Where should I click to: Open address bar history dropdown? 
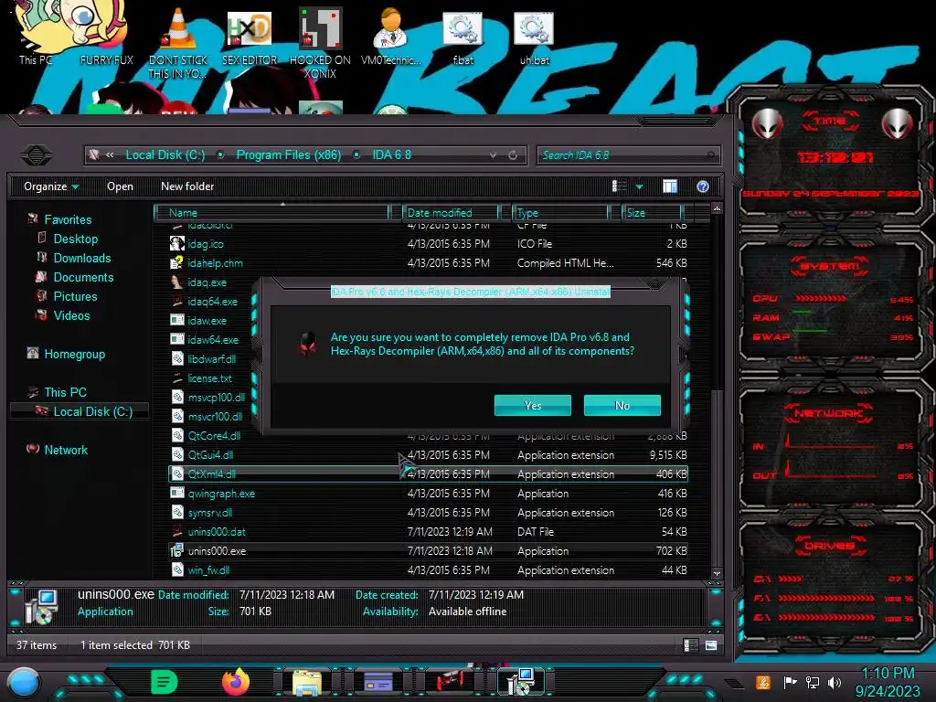(493, 155)
